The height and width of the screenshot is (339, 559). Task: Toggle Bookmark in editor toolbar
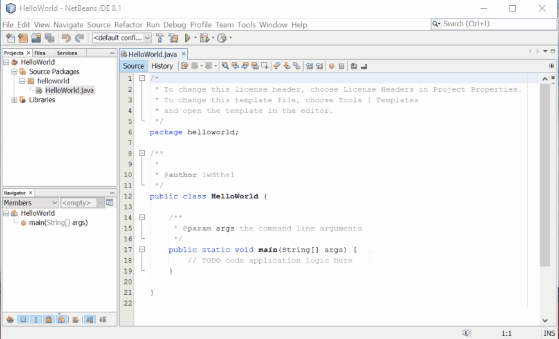point(297,65)
